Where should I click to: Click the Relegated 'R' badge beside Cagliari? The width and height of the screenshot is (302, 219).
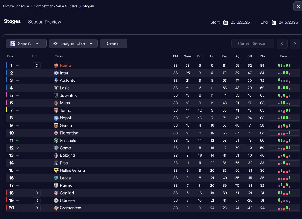coord(37,193)
